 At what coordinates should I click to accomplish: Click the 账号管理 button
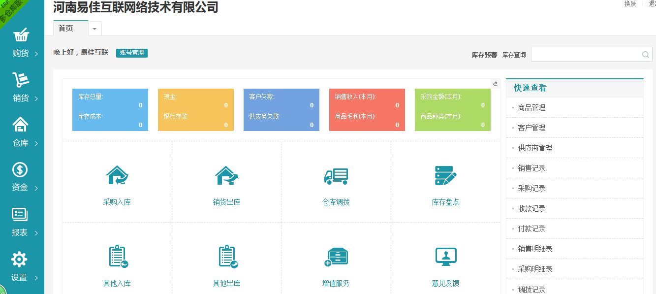pyautogui.click(x=131, y=53)
